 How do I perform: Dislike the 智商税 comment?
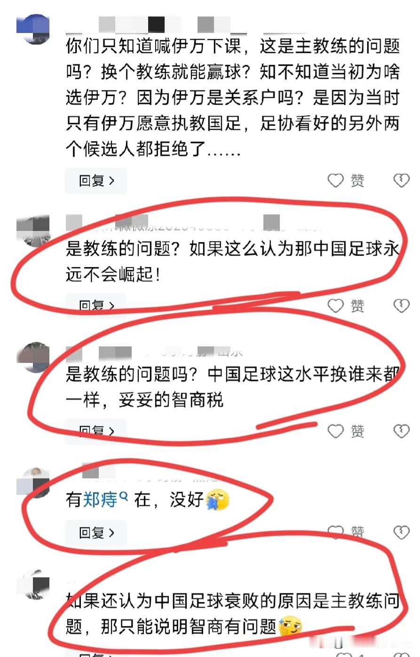point(401,431)
